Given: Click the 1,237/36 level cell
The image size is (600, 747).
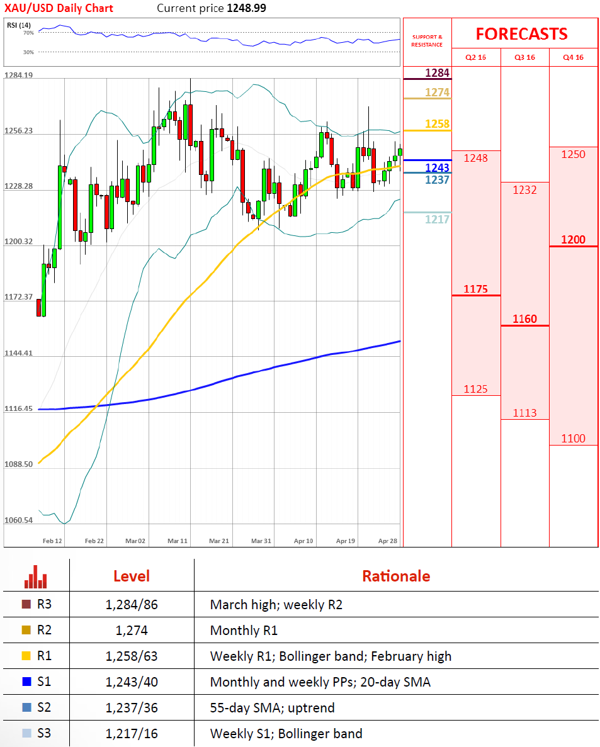Looking at the screenshot, I should [x=132, y=707].
